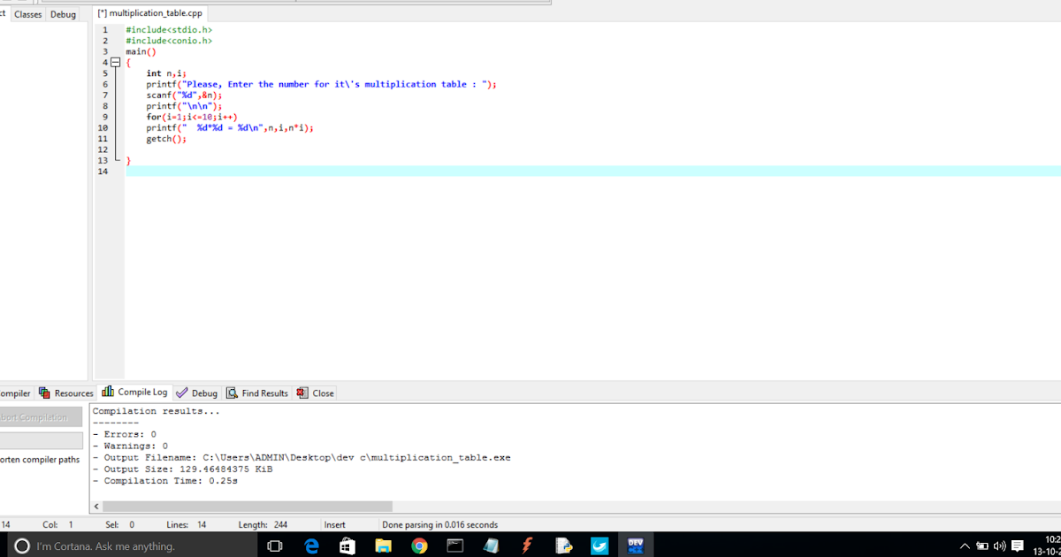Launch Google Chrome from the taskbar

tap(419, 546)
